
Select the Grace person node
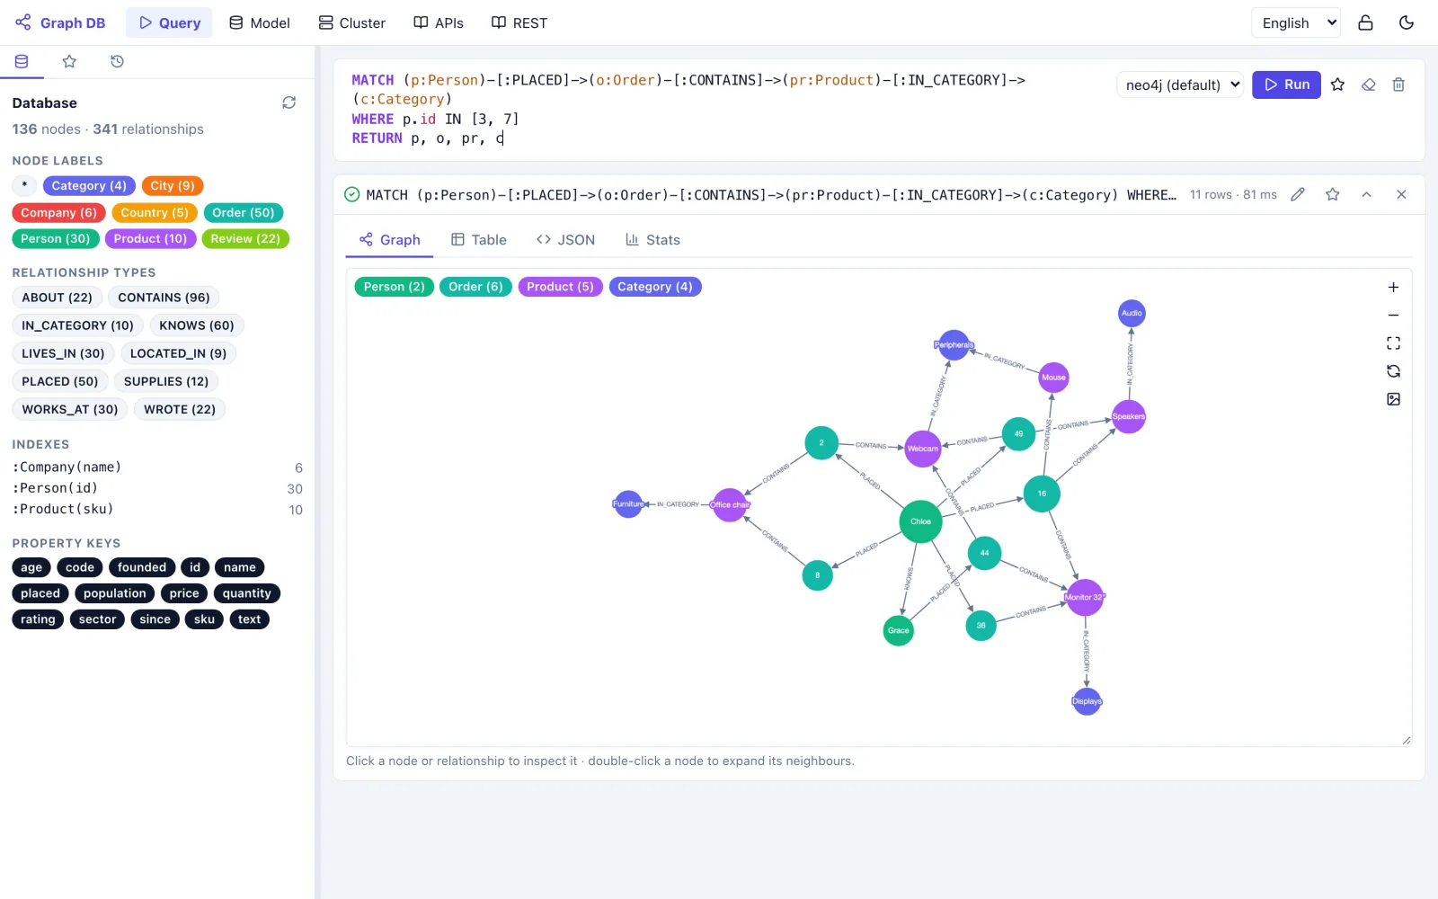[899, 630]
